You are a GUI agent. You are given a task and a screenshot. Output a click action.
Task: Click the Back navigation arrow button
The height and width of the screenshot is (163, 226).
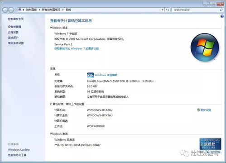5,10
